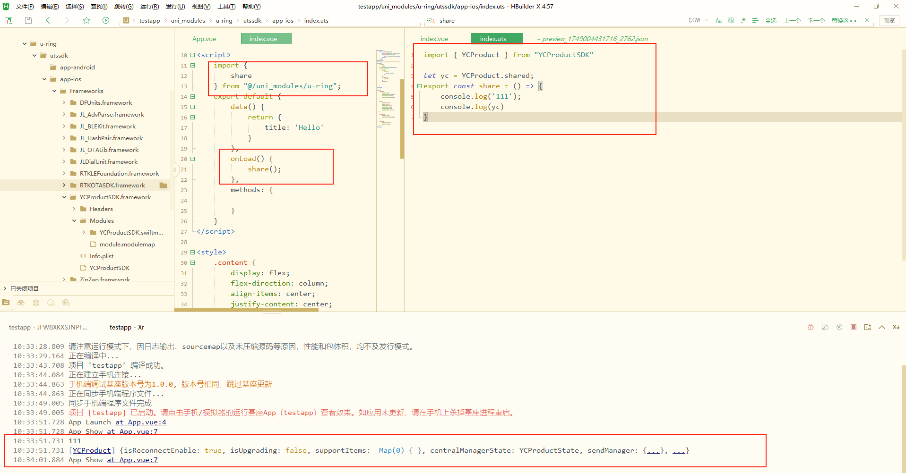
Task: Open the 发行(U) menu
Action: click(x=175, y=7)
